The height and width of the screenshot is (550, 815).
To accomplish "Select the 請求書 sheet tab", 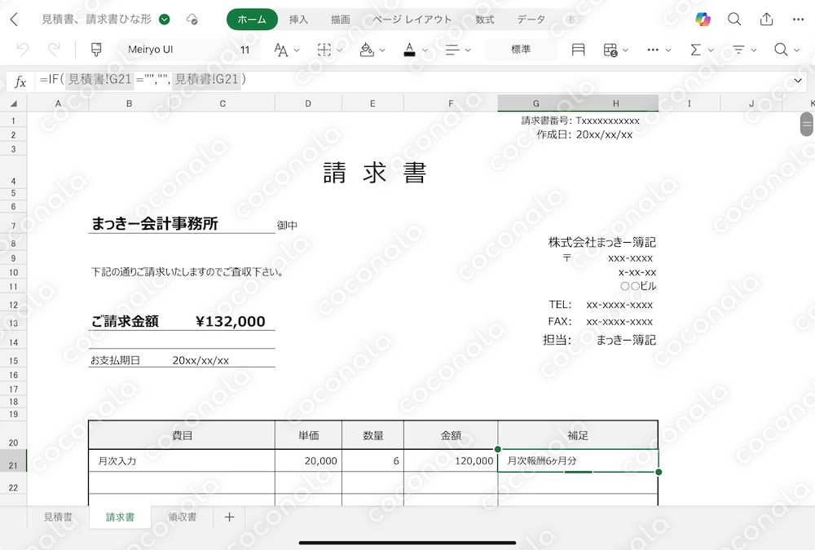I will (x=120, y=517).
